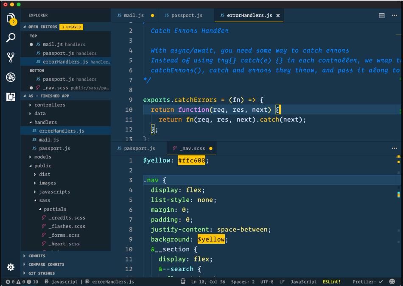Toggle the ESLint! status bar indicator
The height and width of the screenshot is (286, 403).
coord(331,282)
